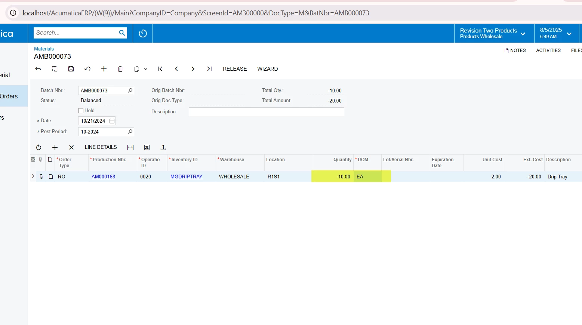
Task: Click the grid column configuration icon in header
Action: 33,159
